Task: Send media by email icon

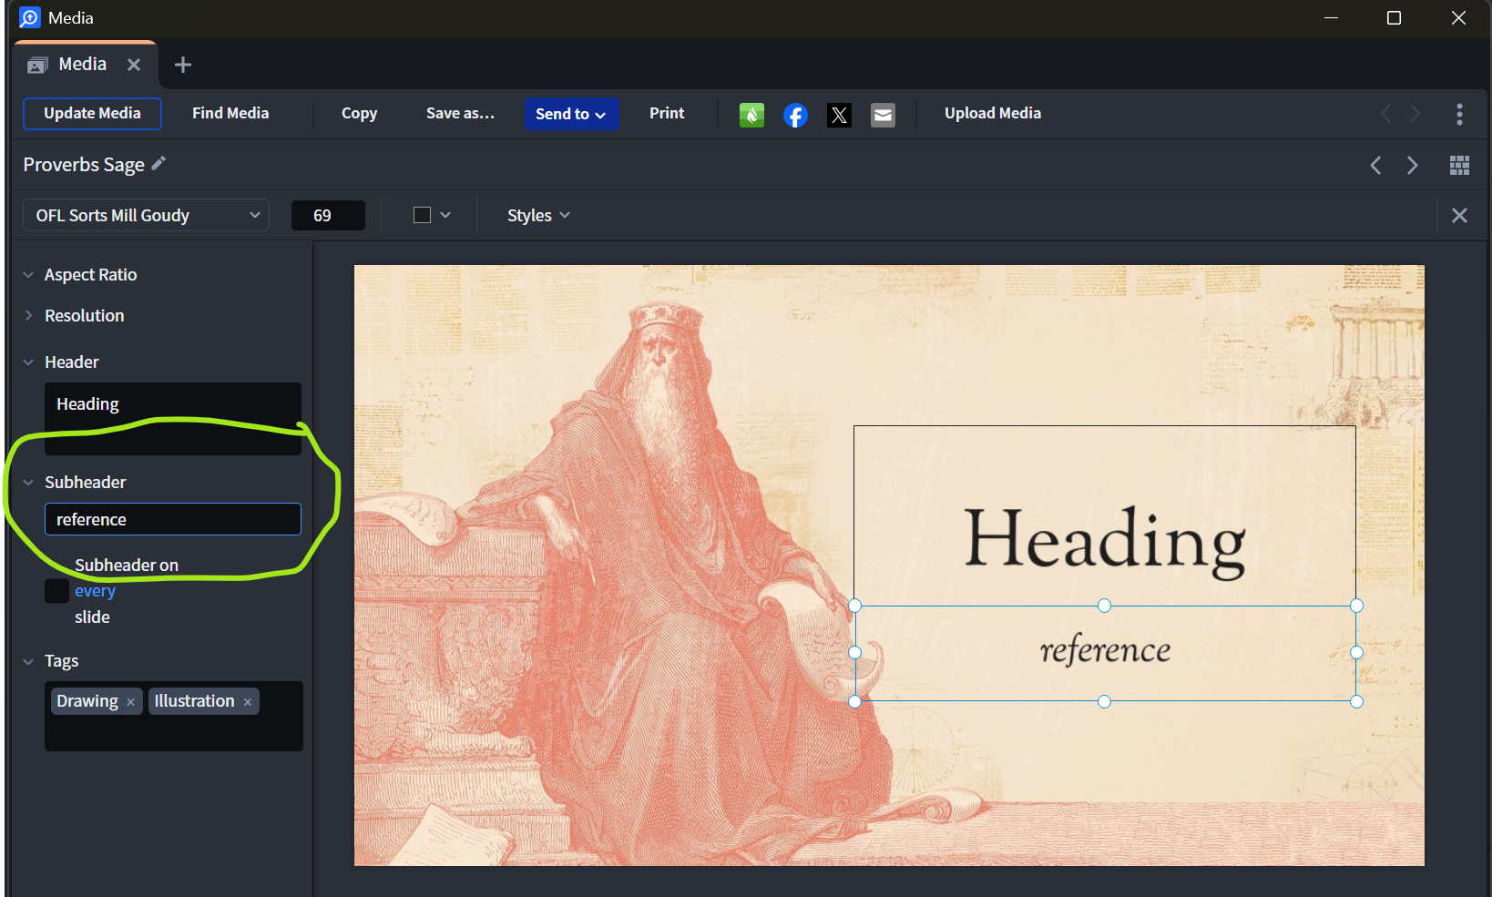Action: (x=883, y=115)
